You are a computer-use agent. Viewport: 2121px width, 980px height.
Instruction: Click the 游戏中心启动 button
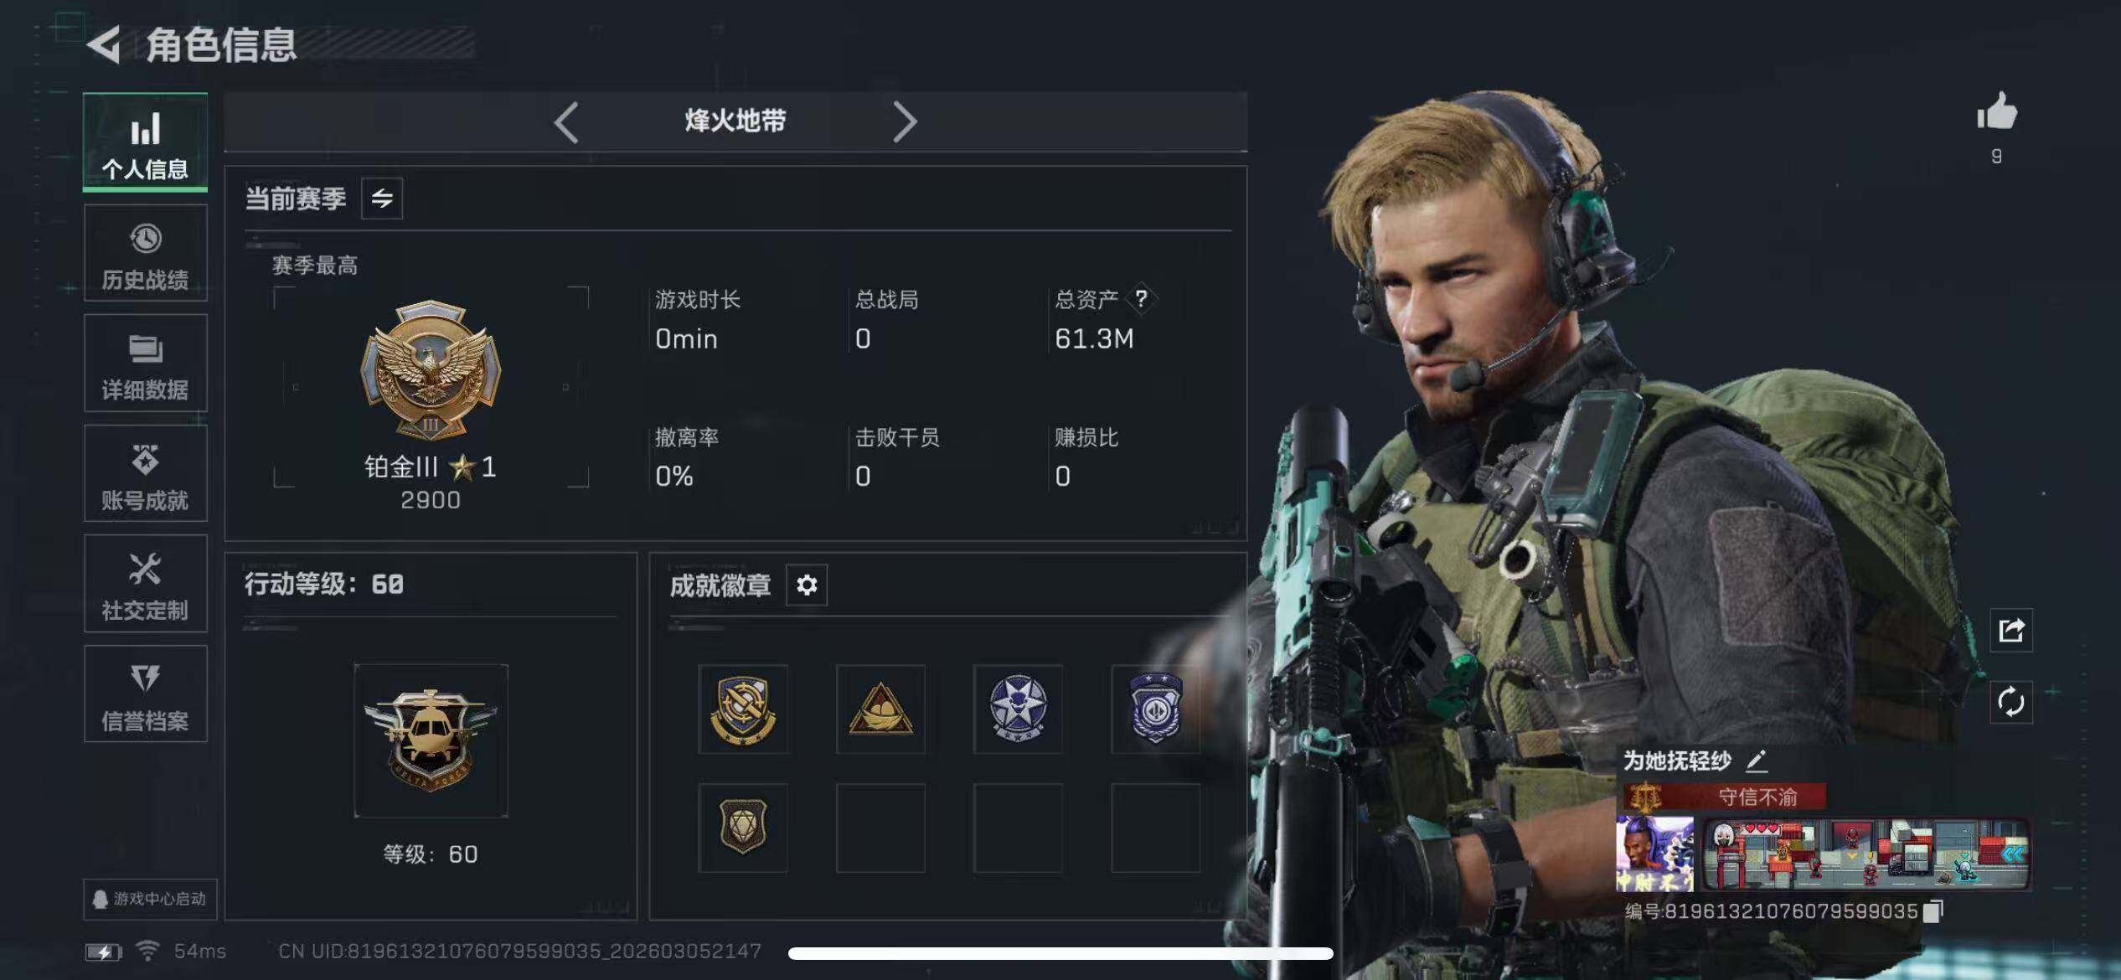(150, 899)
